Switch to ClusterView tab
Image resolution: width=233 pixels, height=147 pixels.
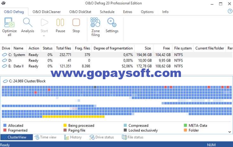(x=17, y=137)
